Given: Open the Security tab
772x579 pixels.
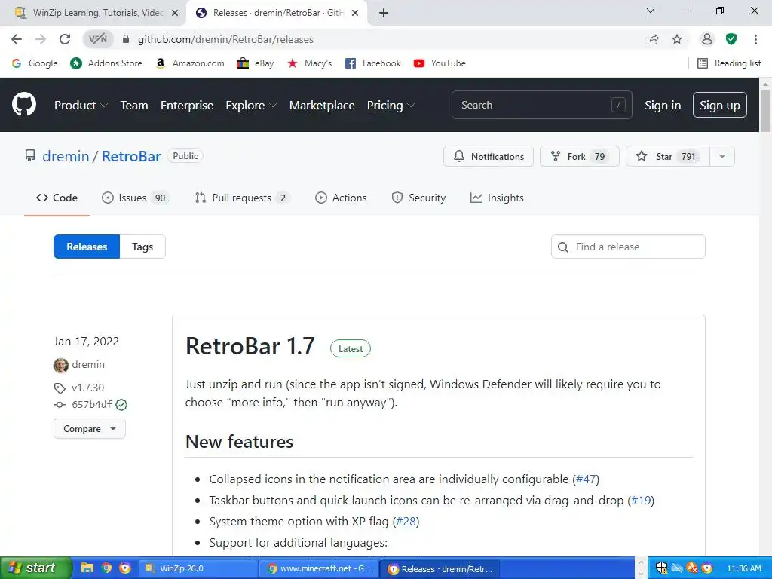Looking at the screenshot, I should 418,198.
